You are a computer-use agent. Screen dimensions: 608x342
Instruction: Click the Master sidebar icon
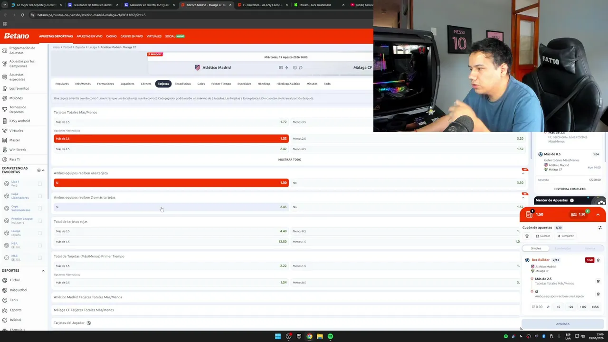click(5, 140)
